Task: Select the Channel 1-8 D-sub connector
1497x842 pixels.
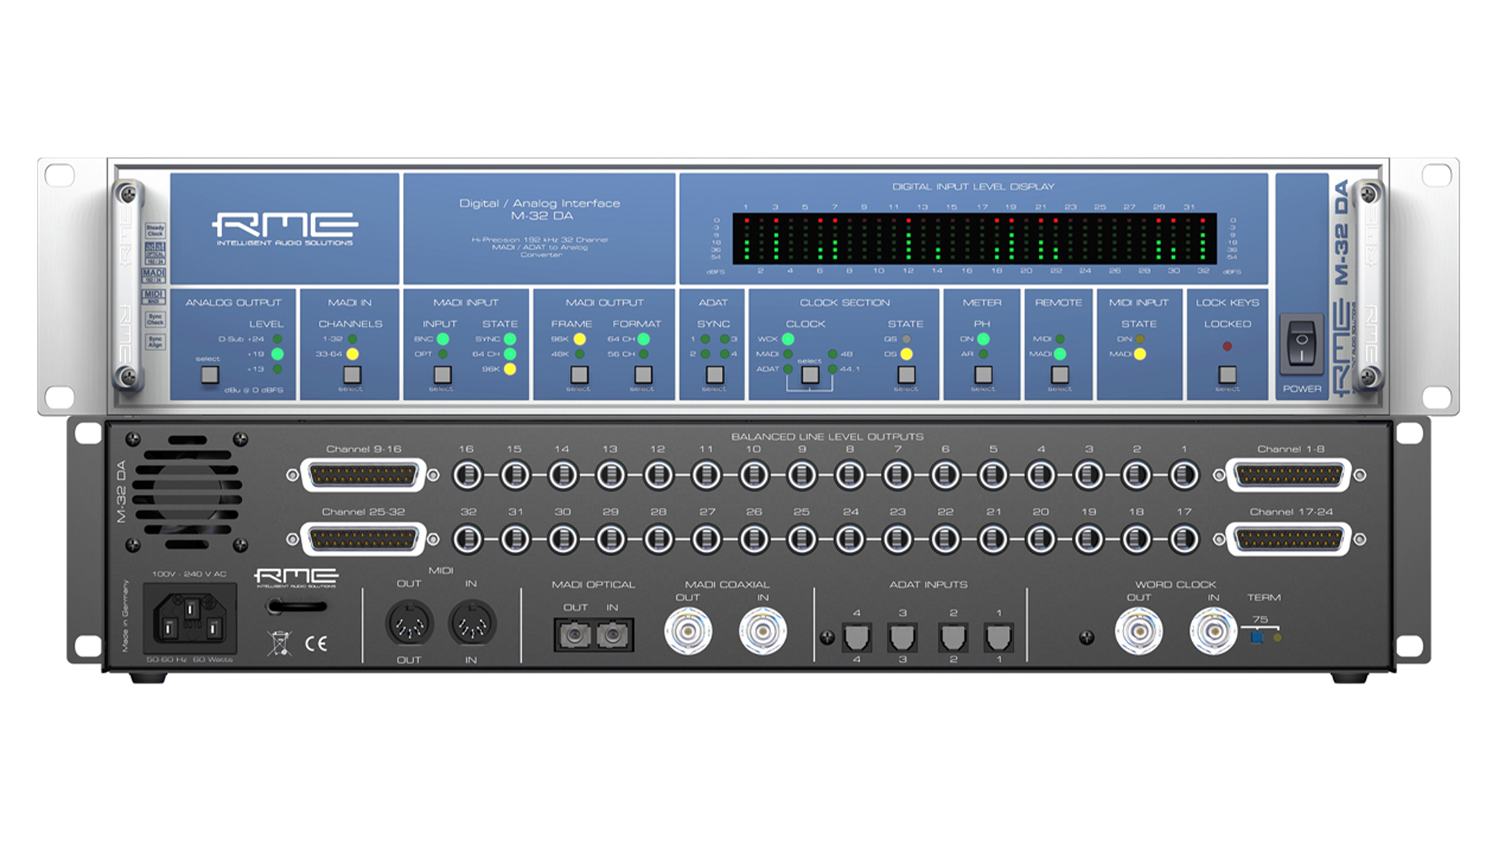Action: [1289, 475]
